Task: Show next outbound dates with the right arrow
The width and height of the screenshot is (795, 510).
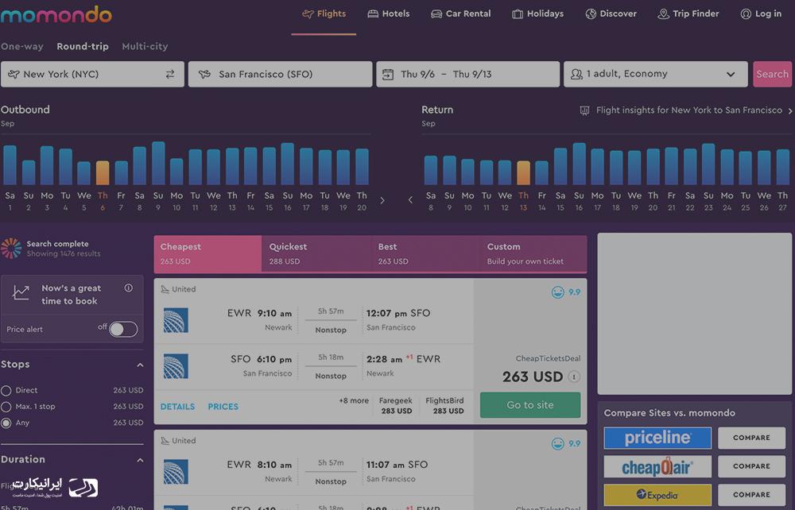Action: pos(382,200)
